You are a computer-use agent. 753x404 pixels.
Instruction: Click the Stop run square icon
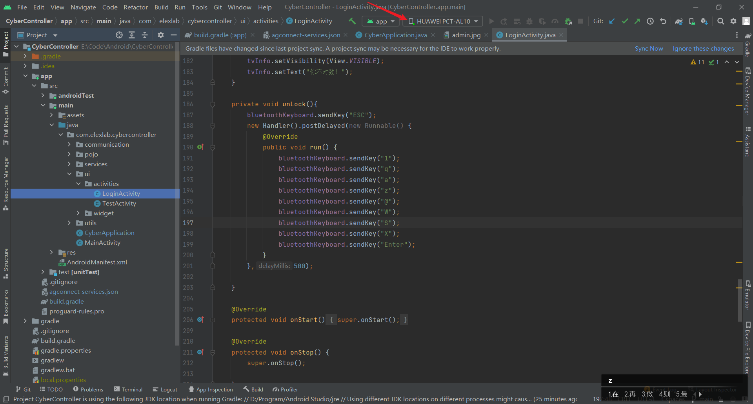[x=580, y=21]
